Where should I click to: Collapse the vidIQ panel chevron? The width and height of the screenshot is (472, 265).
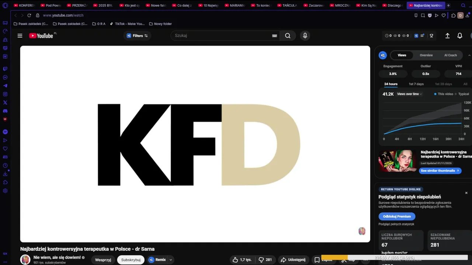click(x=469, y=55)
